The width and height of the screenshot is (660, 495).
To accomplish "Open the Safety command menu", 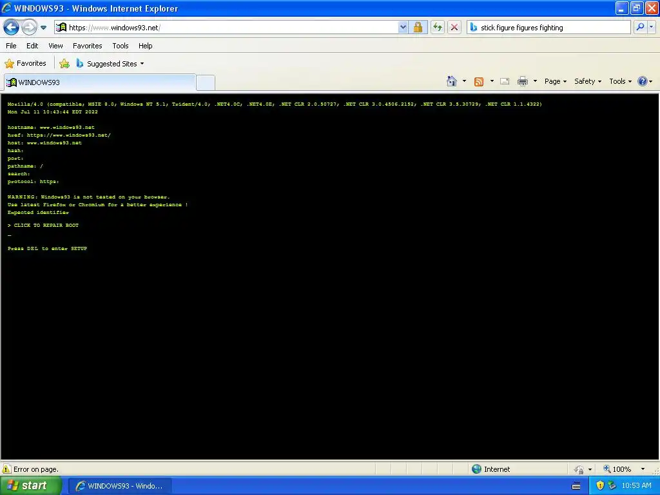I will [588, 81].
